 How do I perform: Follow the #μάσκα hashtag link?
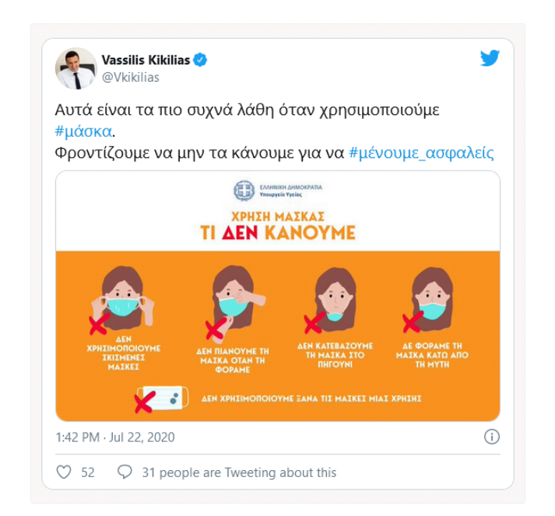[83, 132]
